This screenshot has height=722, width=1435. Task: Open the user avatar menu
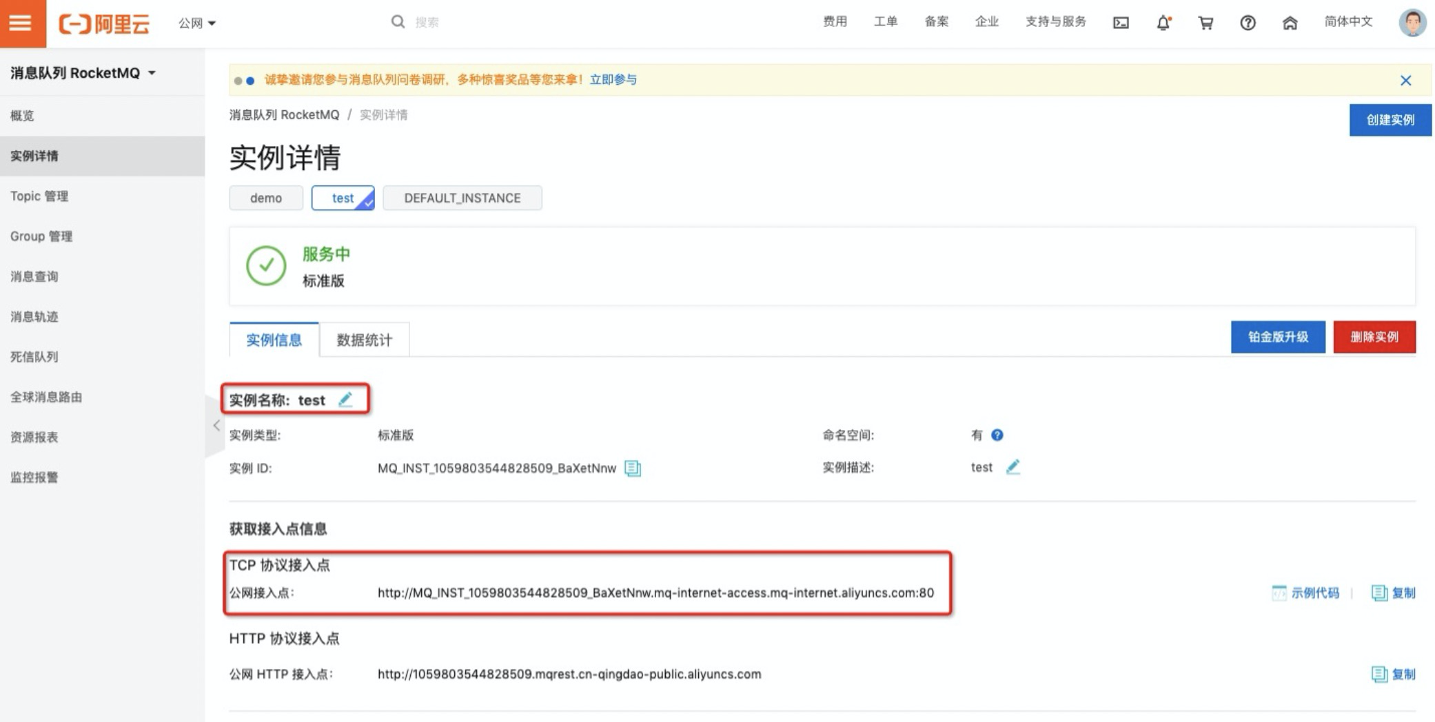(1412, 23)
